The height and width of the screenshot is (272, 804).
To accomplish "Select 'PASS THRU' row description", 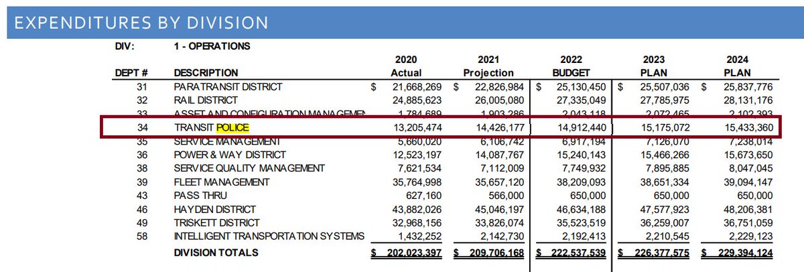I will tap(200, 196).
